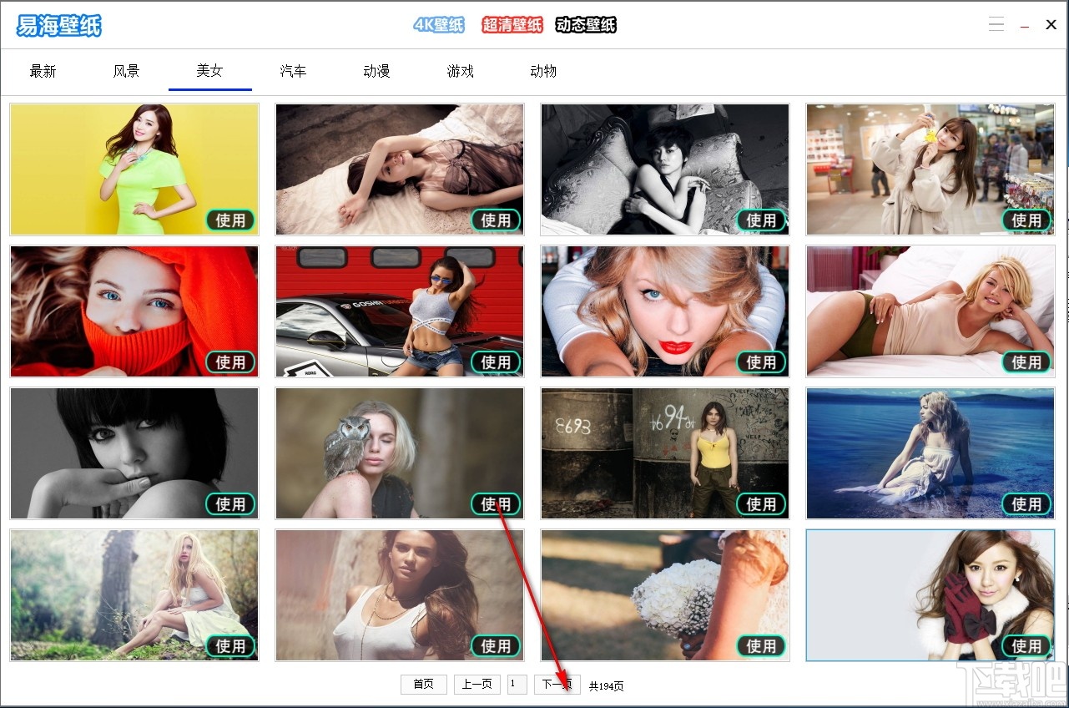Switch to the 游戏 tab
The width and height of the screenshot is (1069, 708).
tap(460, 71)
